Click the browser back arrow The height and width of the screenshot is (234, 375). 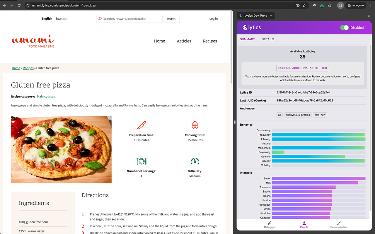point(4,5)
